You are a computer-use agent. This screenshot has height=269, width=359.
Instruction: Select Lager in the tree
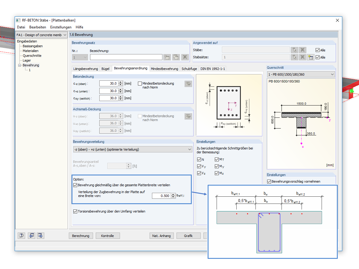tap(27, 60)
